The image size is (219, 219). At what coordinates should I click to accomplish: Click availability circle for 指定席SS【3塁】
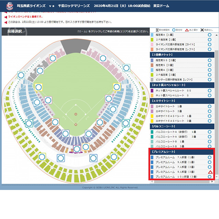point(209,60)
